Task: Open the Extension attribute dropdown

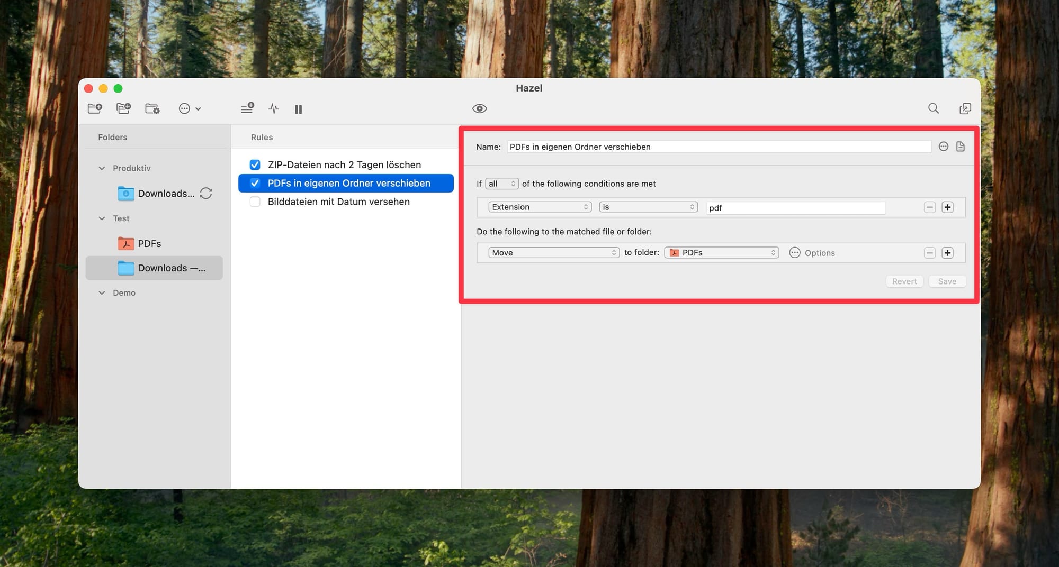Action: [x=540, y=207]
